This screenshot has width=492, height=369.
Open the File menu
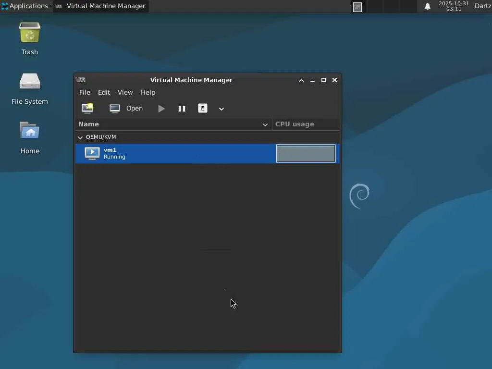point(85,92)
